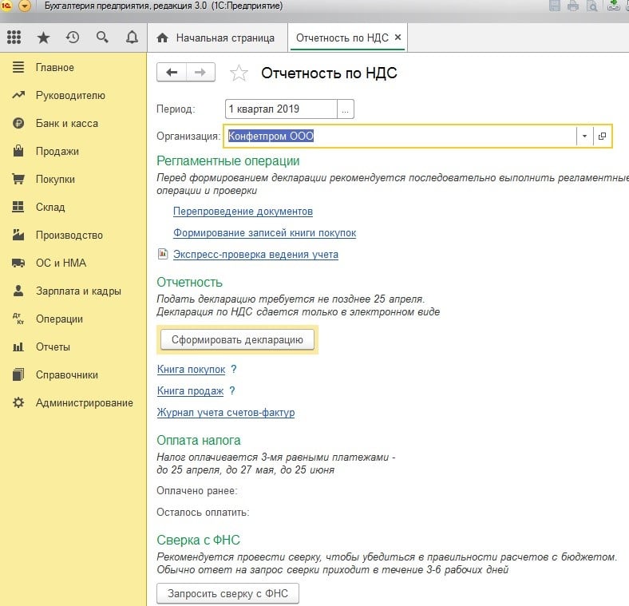Click the Период input field
Screen dimensions: 629x606
(x=280, y=109)
